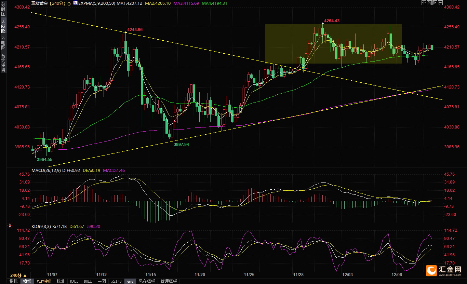Switch to the 分时图 side tab
This screenshot has height=284, width=467.
pyautogui.click(x=3, y=10)
